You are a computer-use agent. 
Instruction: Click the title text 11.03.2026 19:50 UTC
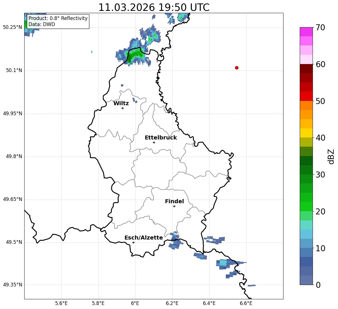(154, 7)
